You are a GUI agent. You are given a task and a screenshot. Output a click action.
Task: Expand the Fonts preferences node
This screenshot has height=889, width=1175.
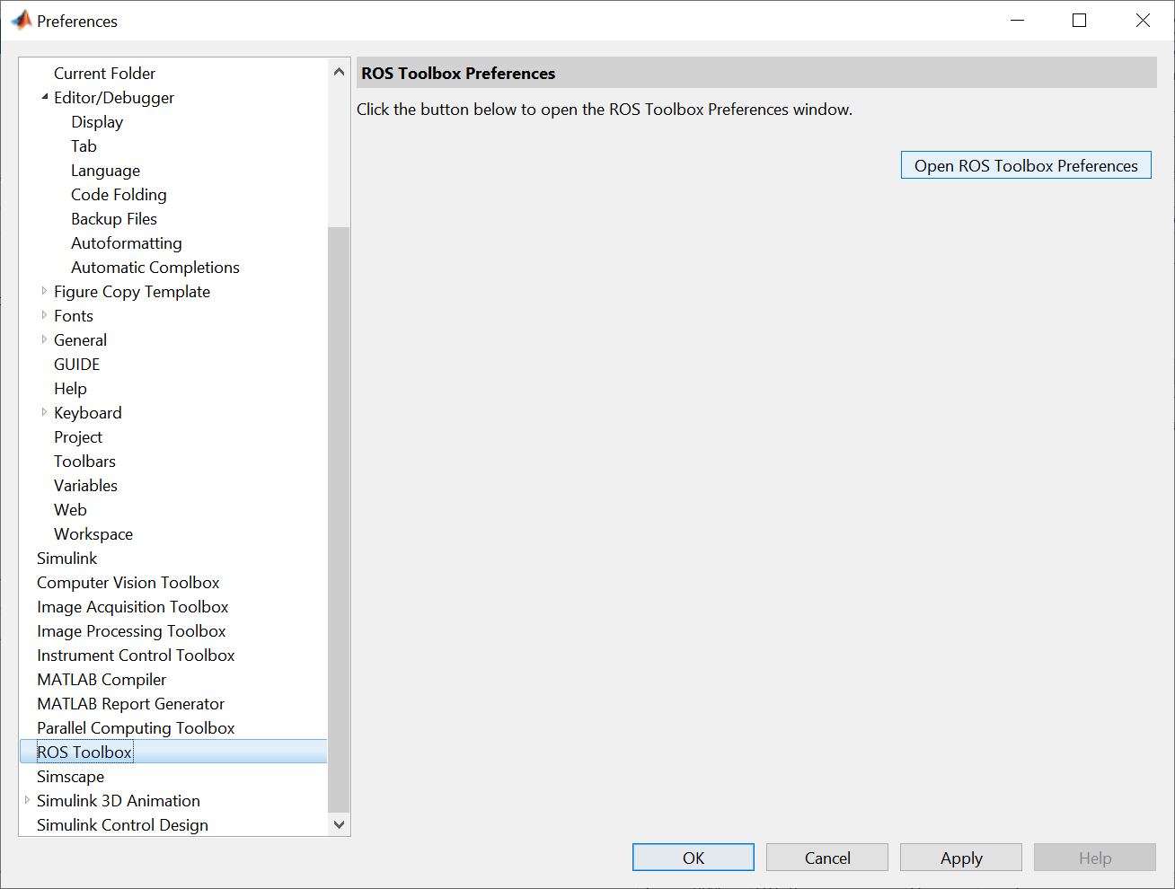tap(45, 315)
